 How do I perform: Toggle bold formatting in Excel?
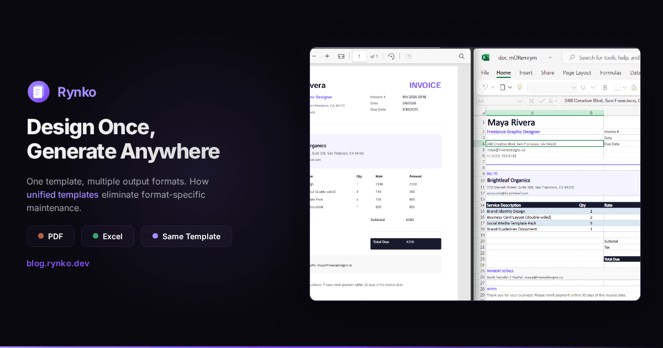604,87
